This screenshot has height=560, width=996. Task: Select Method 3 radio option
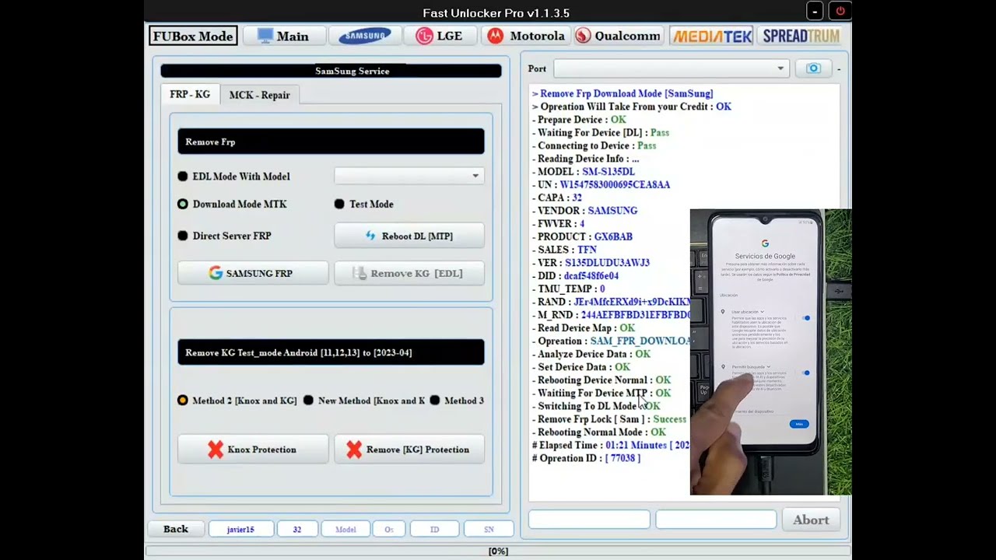(x=456, y=401)
